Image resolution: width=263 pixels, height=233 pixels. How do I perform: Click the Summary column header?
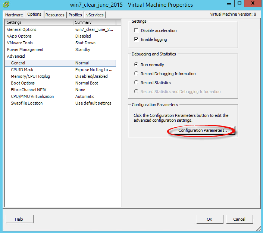click(94, 22)
